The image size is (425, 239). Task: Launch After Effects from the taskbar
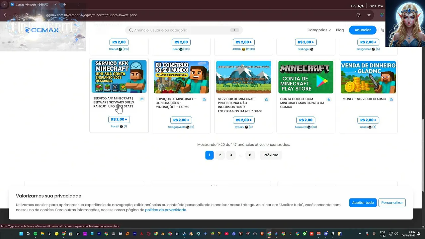pyautogui.click(x=99, y=234)
